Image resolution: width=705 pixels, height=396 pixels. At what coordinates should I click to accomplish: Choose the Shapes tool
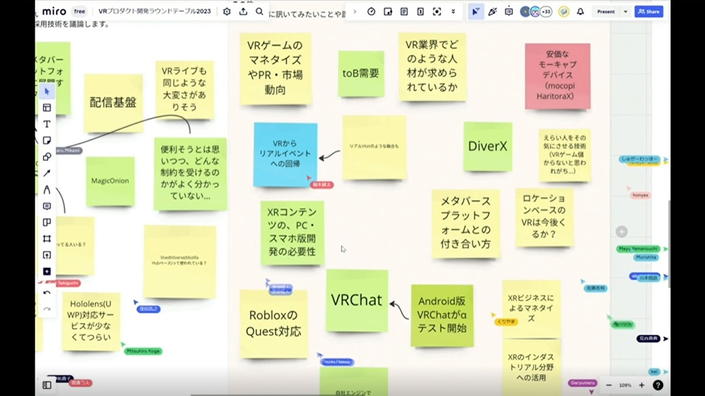pos(47,157)
